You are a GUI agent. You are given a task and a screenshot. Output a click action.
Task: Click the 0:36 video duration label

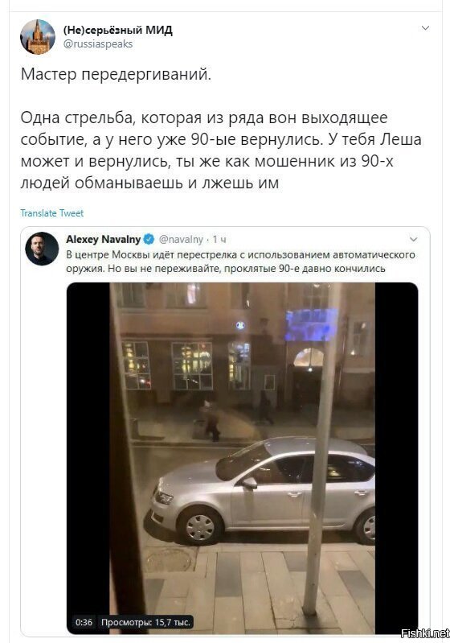84,622
